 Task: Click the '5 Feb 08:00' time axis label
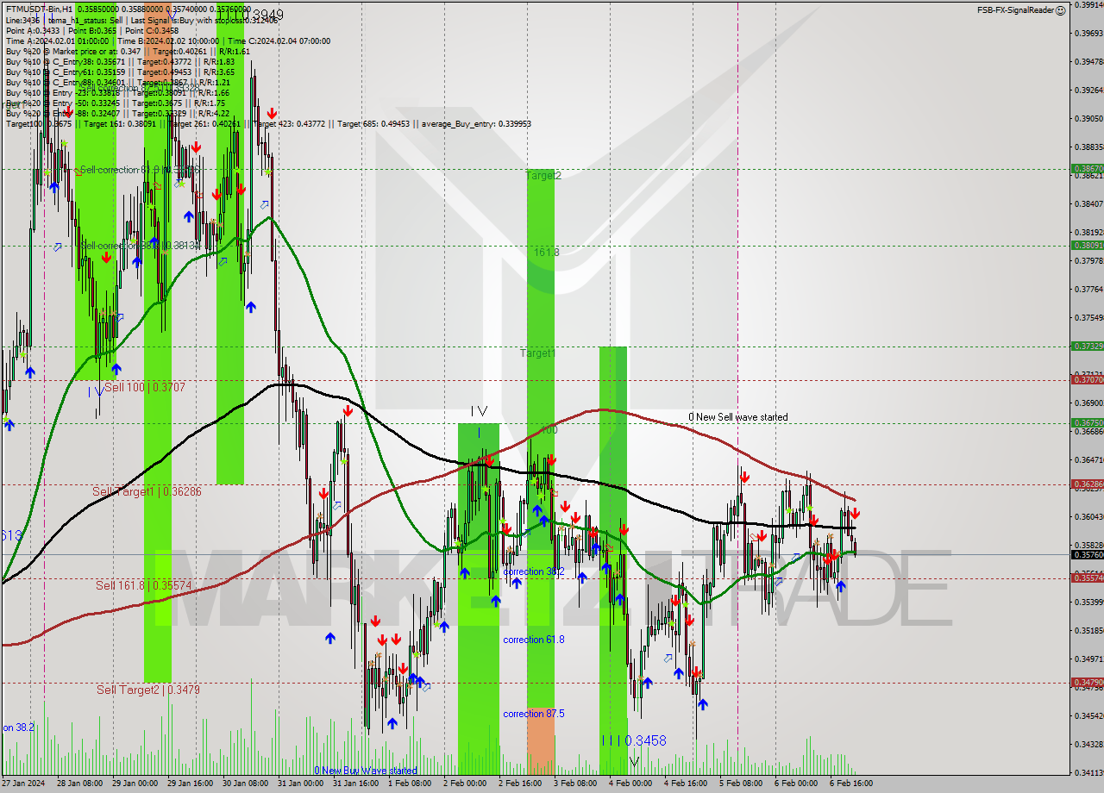(741, 784)
